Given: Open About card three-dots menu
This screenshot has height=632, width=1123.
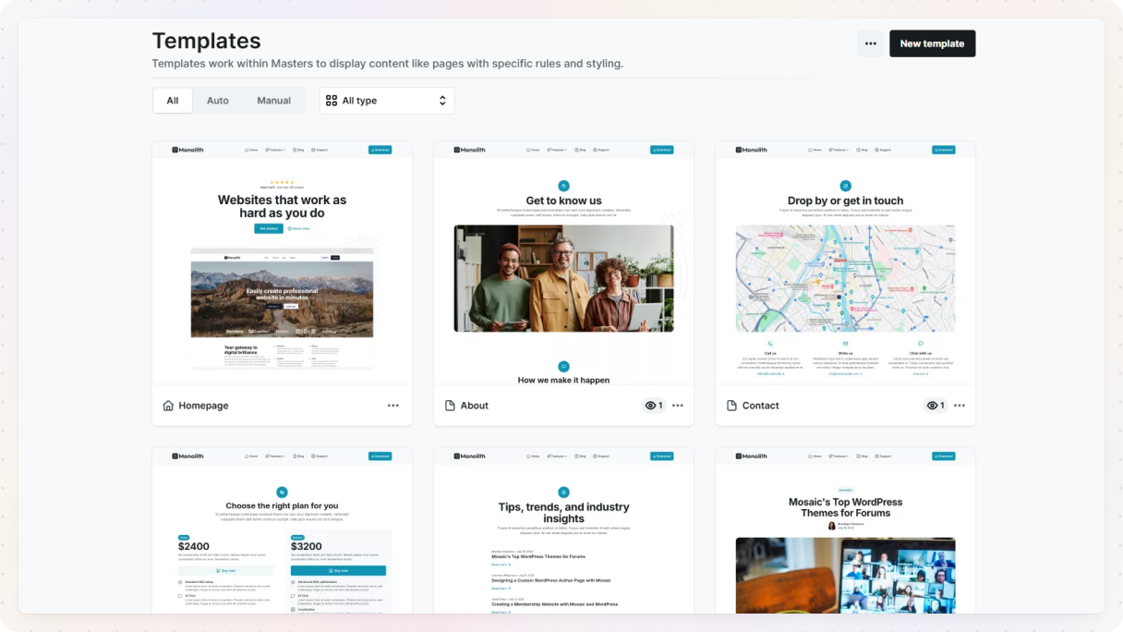Looking at the screenshot, I should pos(678,406).
